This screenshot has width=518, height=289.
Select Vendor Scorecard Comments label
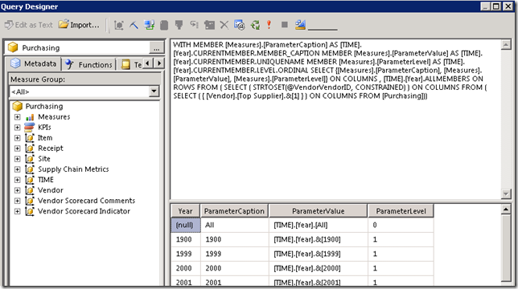tap(86, 201)
